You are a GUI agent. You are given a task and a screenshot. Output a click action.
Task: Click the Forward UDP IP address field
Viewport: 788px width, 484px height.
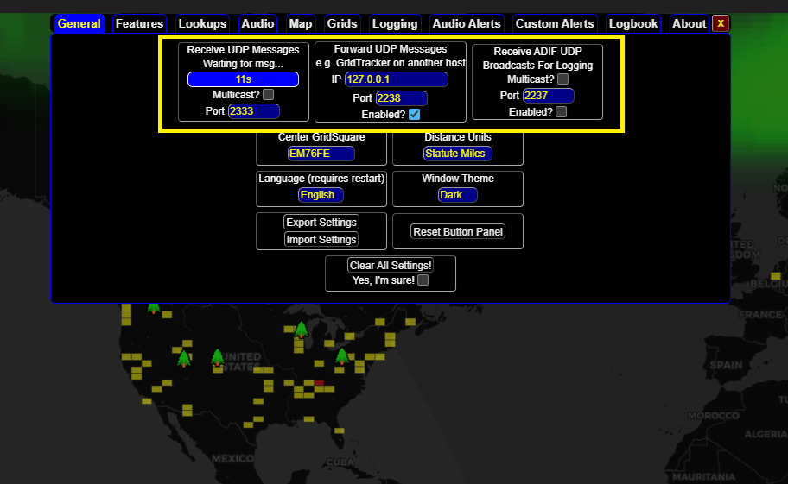396,79
